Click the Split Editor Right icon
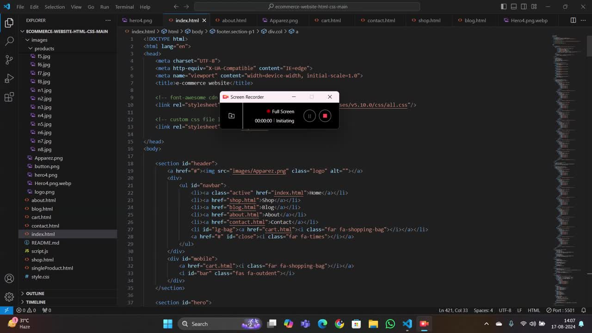Viewport: 592px width, 333px height. coord(573,20)
